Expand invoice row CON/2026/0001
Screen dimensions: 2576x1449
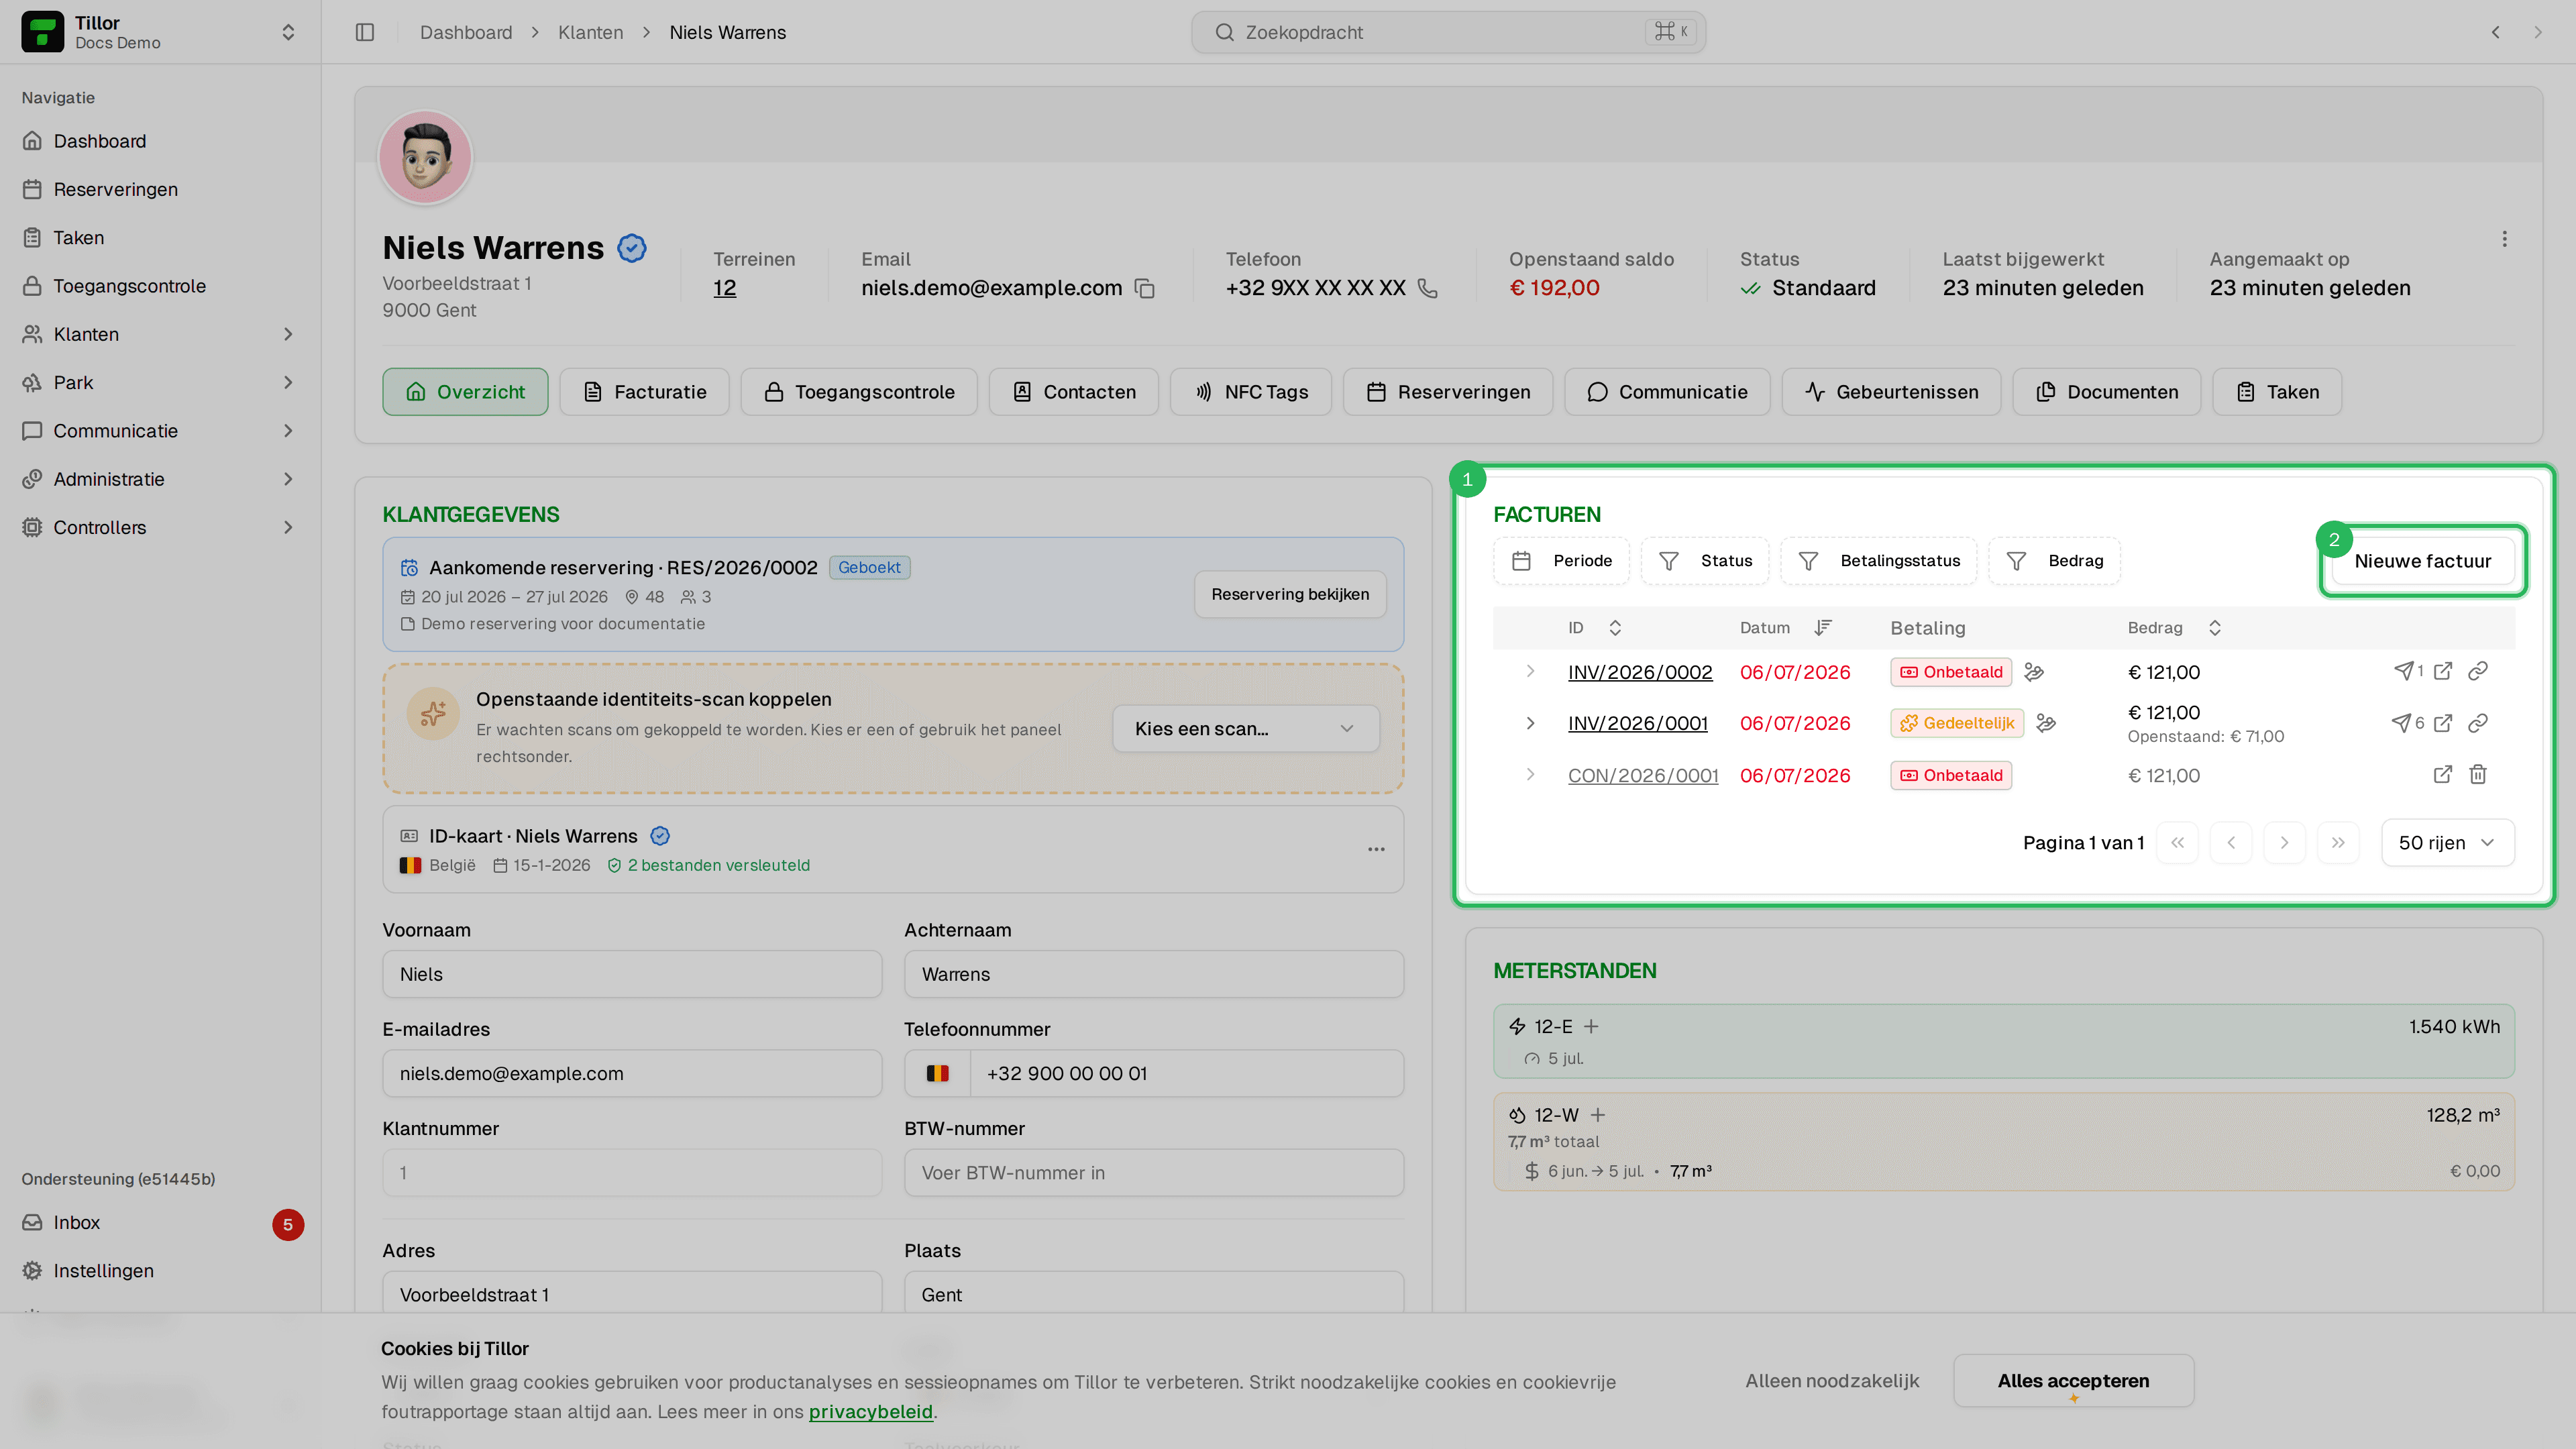[x=1530, y=774]
